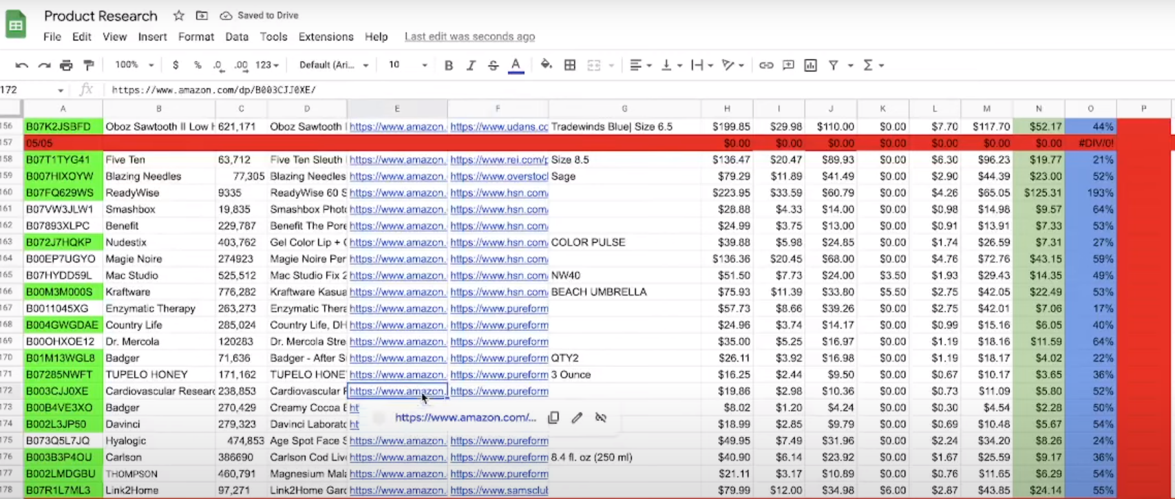Decrease decimal places
Viewport: 1175px width, 499px height.
click(218, 65)
